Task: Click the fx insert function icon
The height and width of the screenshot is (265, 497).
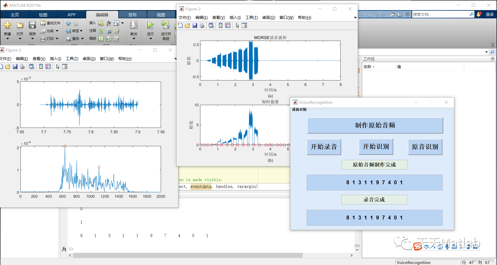Action: coord(109,23)
